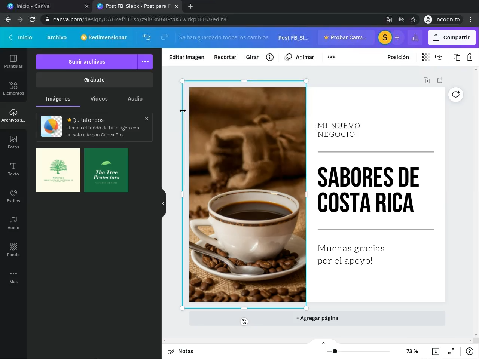
Task: Open the Archivos subidos sidebar panel
Action: point(13,115)
